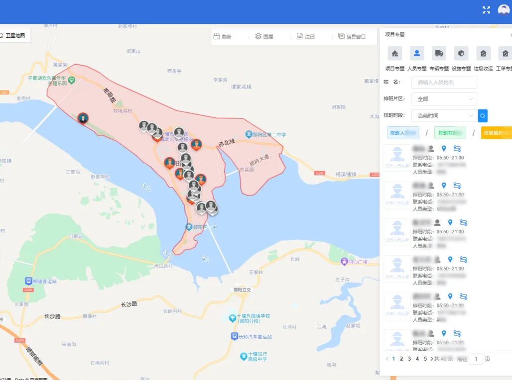Select the 车辆专题 truck icon
Image resolution: width=512 pixels, height=384 pixels.
(439, 54)
